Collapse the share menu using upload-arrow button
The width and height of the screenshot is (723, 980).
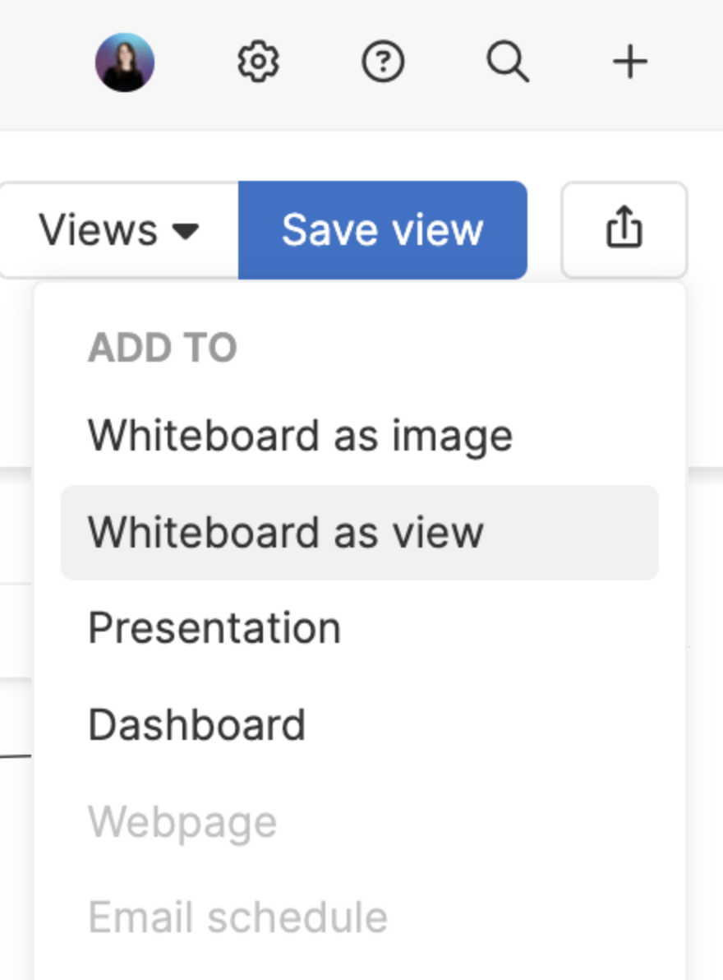pos(624,229)
